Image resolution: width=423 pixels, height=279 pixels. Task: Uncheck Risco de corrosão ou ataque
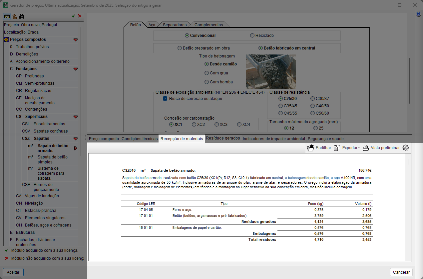165,99
